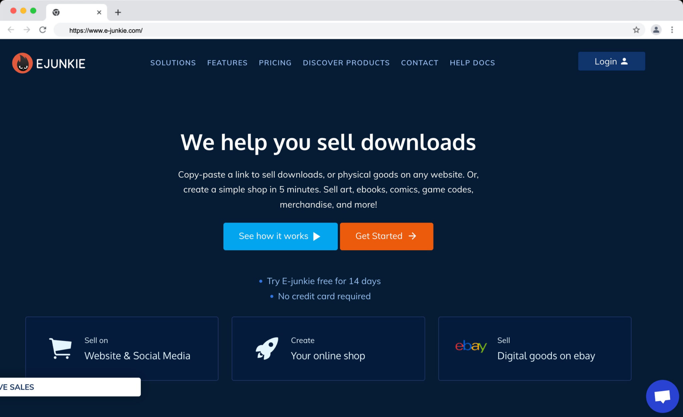The height and width of the screenshot is (417, 683).
Task: Select the active browser tab
Action: [x=77, y=12]
